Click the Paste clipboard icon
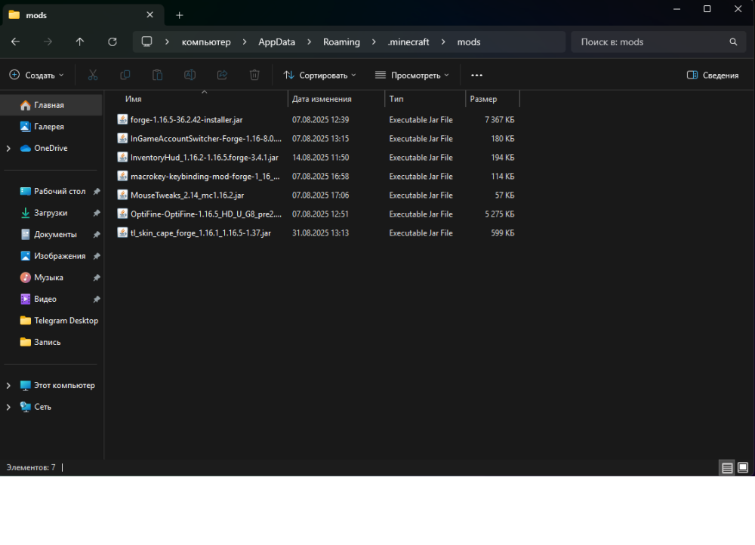 pos(158,75)
